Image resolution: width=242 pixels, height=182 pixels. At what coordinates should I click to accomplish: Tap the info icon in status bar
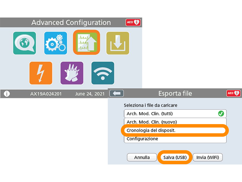click(x=7, y=94)
